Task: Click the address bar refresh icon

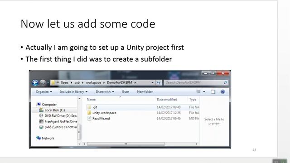Action: pos(159,82)
